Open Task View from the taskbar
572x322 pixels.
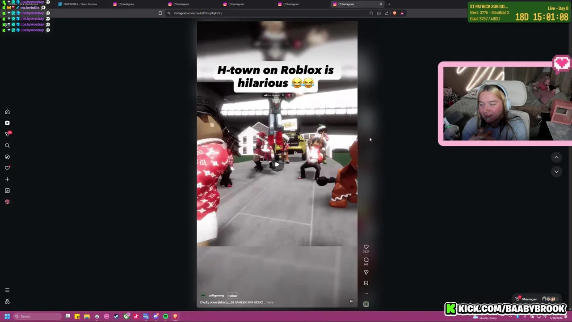(x=67, y=316)
